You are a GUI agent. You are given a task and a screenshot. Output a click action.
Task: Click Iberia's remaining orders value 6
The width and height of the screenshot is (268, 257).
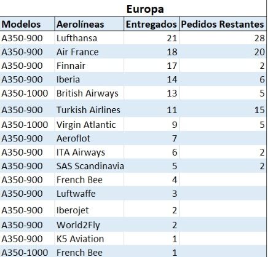(x=223, y=79)
